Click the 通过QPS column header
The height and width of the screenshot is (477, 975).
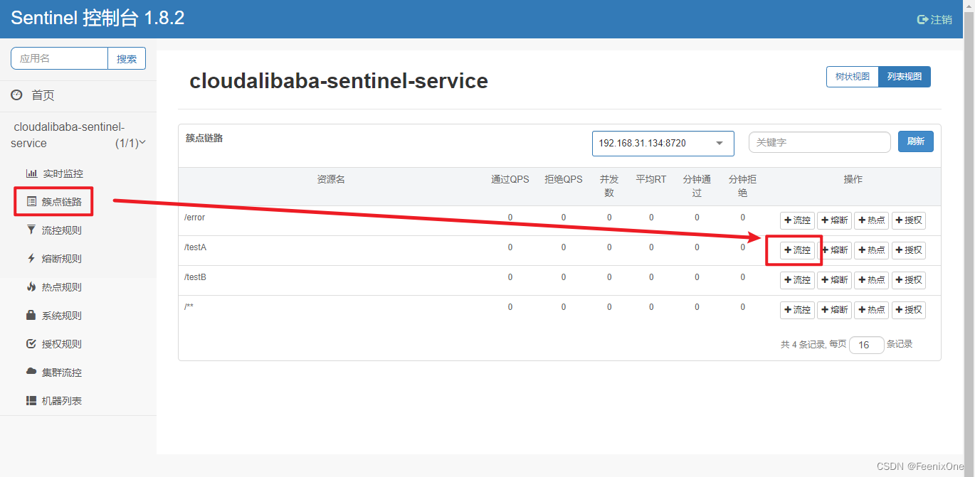510,179
